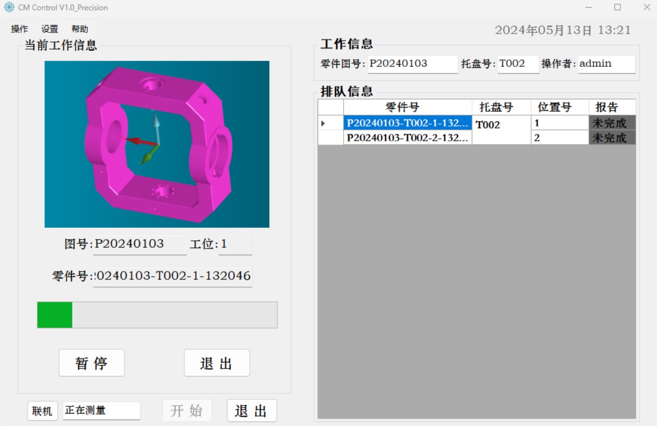The width and height of the screenshot is (657, 426).
Task: Click the T002 cell in 托盘号 column
Action: point(502,130)
